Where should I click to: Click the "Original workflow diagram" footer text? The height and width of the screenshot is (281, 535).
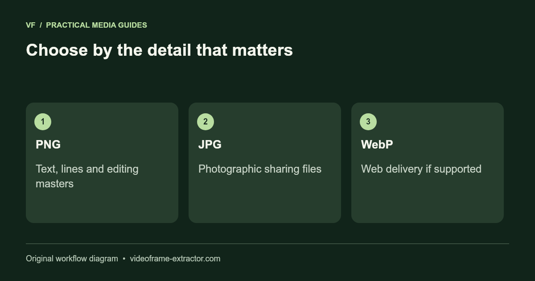click(72, 259)
